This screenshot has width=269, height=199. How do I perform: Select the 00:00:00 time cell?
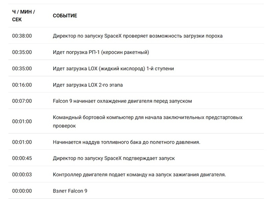[22, 191]
